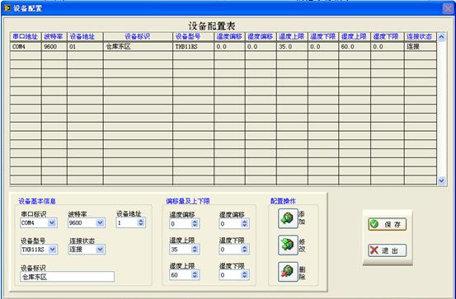Image resolution: width=456 pixels, height=299 pixels.
Task: Click the 波特率 column header
Action: click(54, 36)
